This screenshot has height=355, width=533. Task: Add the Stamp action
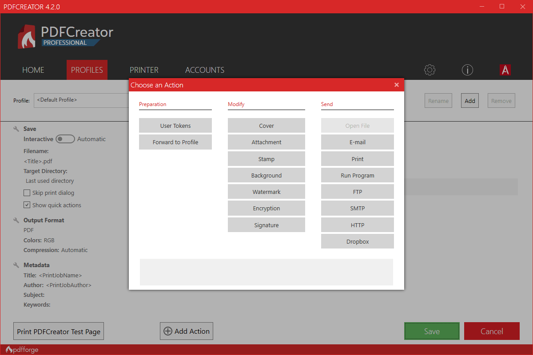266,159
